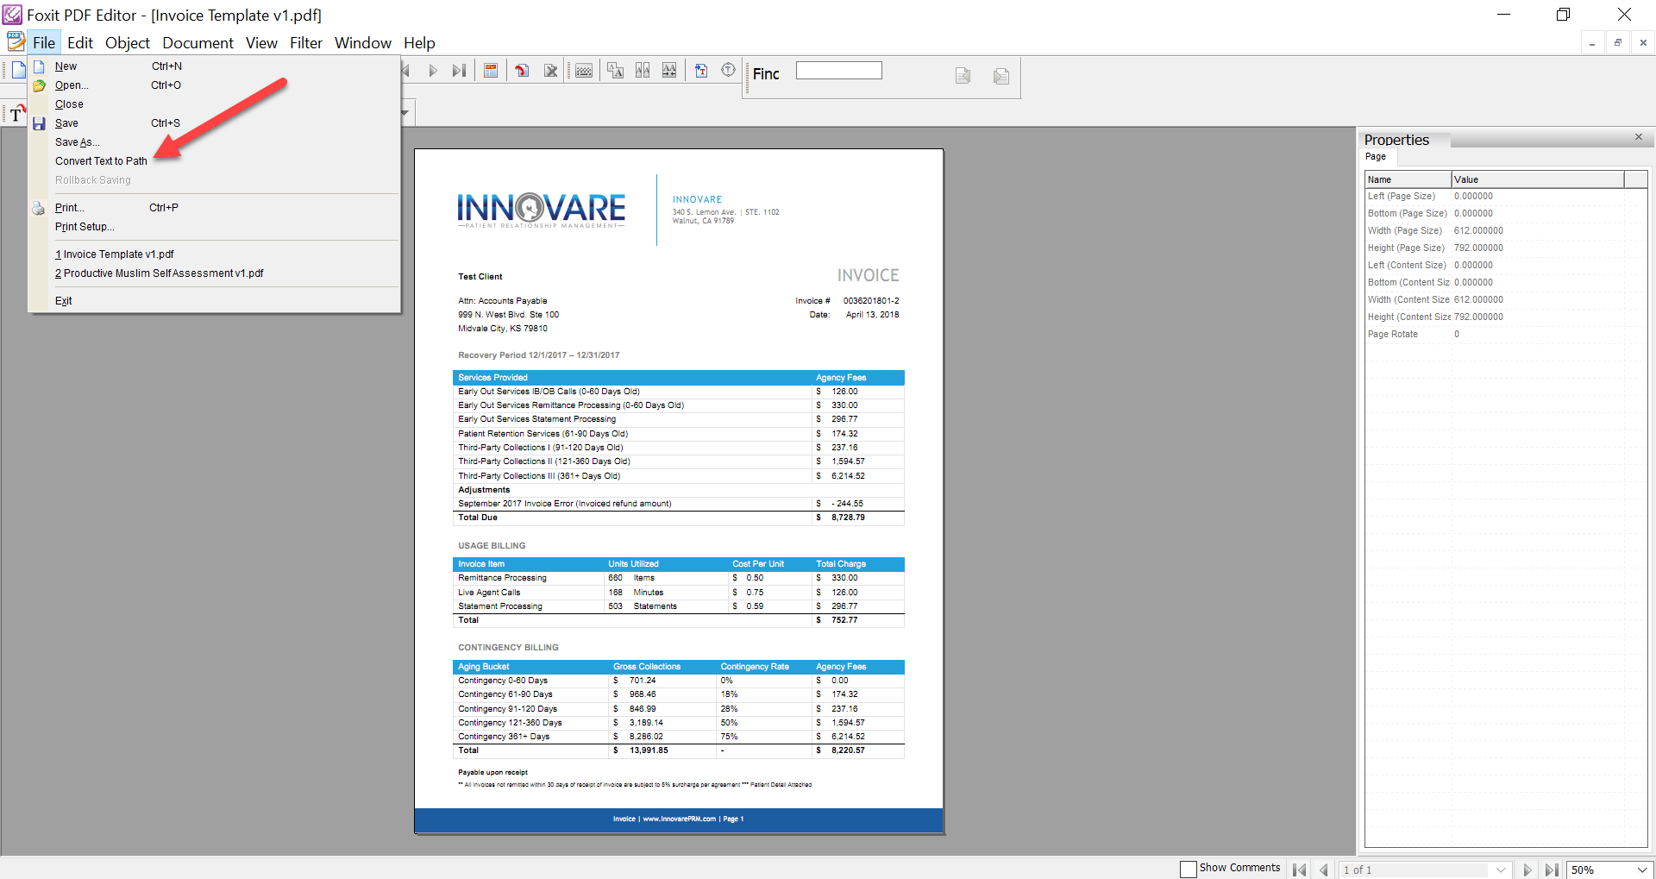Image resolution: width=1656 pixels, height=879 pixels.
Task: Open the virtual keyboard input icon
Action: coord(584,71)
